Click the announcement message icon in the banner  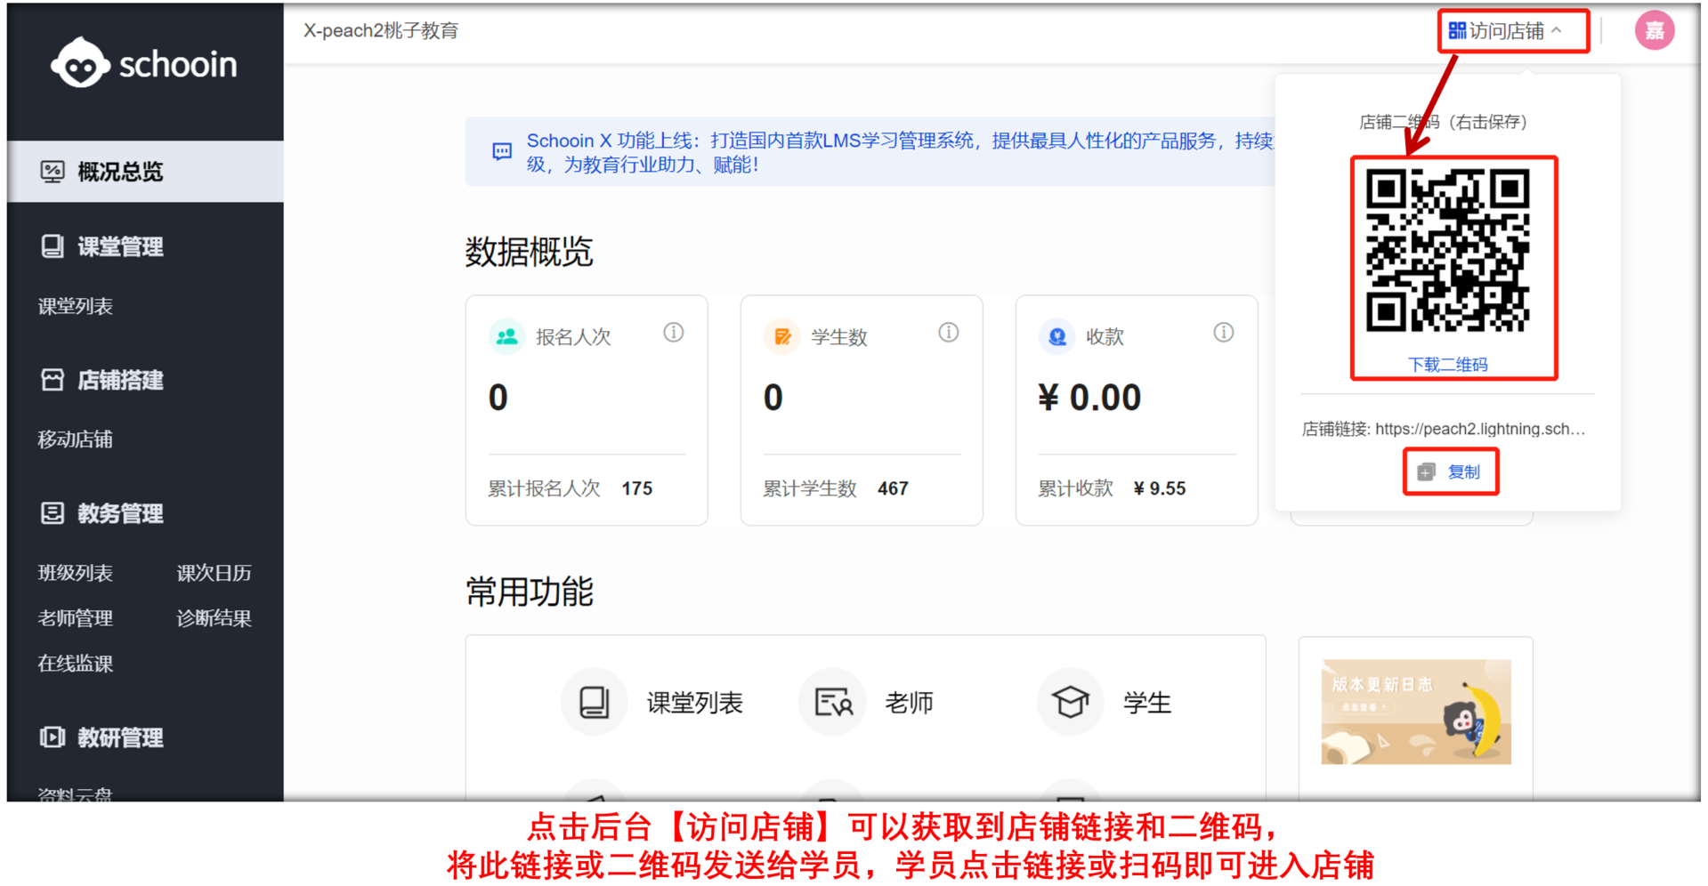[502, 152]
